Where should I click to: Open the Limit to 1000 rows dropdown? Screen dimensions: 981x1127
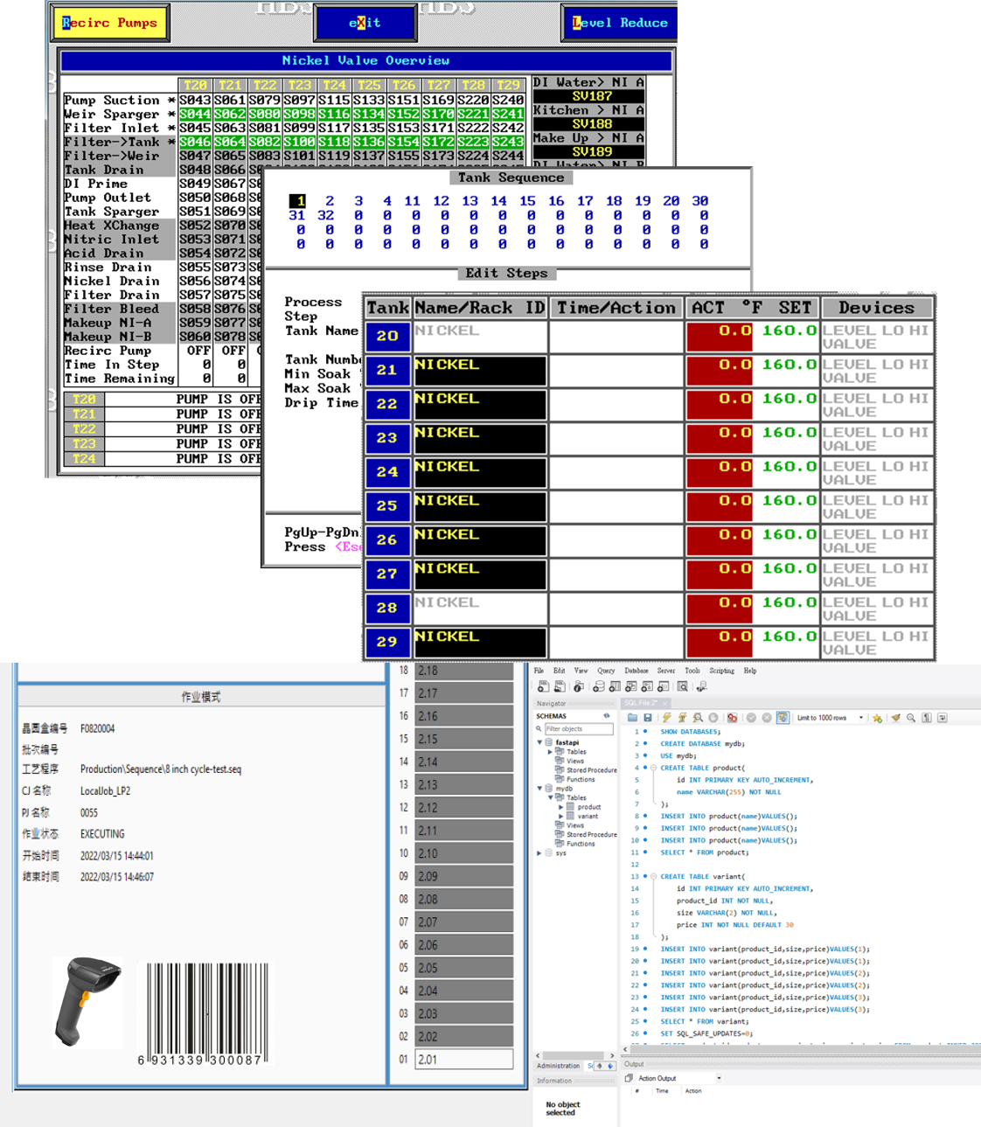[861, 718]
